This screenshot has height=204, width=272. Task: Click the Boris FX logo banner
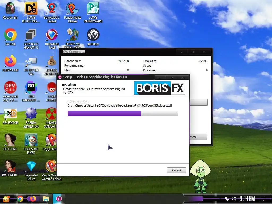click(159, 88)
